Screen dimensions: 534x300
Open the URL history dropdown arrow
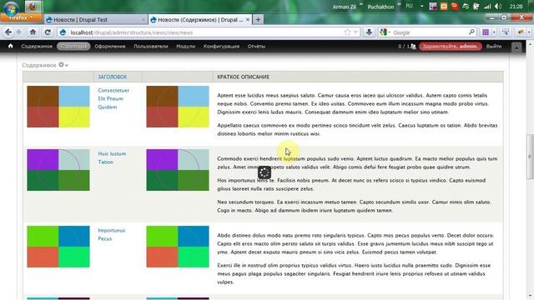355,32
